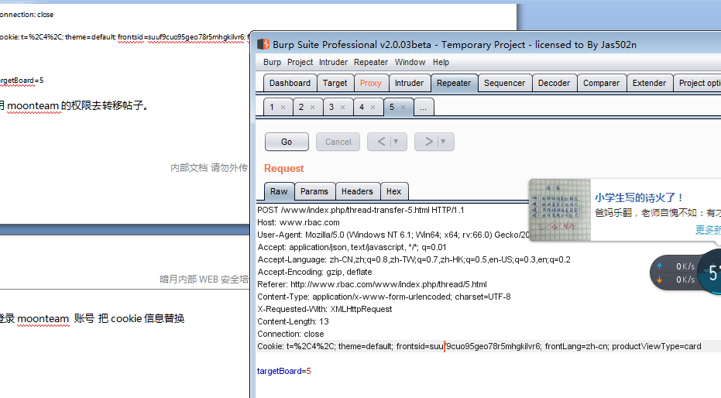Switch to the Dashboard tab
Screen dimensions: 721x398
(290, 83)
